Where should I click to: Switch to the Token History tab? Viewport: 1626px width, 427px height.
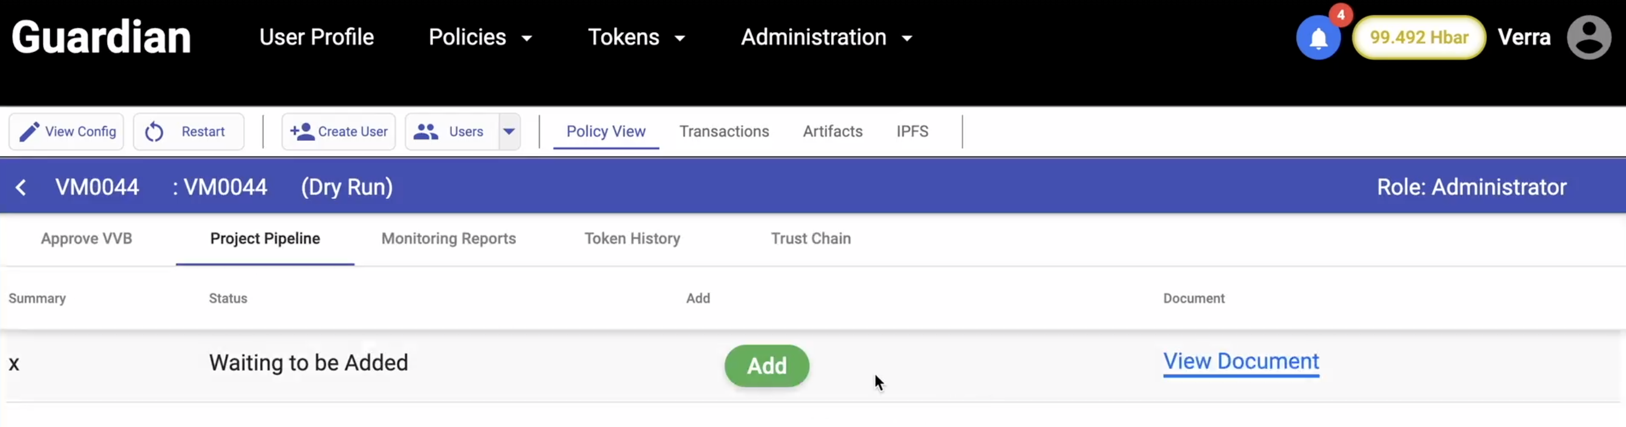(632, 238)
